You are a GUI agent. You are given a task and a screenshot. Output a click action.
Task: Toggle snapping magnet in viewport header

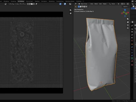122,4
